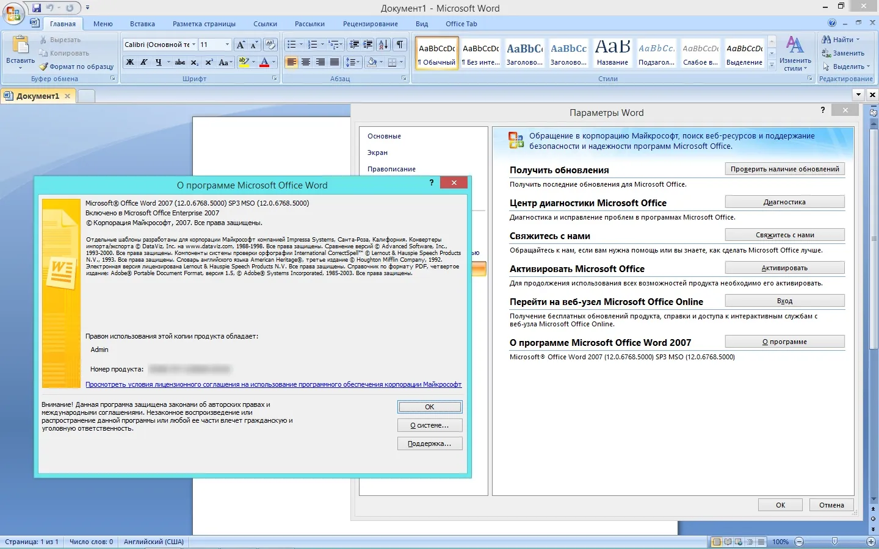Screen dimensions: 879x549
Task: Toggle center alignment in paragraph group
Action: pyautogui.click(x=306, y=62)
